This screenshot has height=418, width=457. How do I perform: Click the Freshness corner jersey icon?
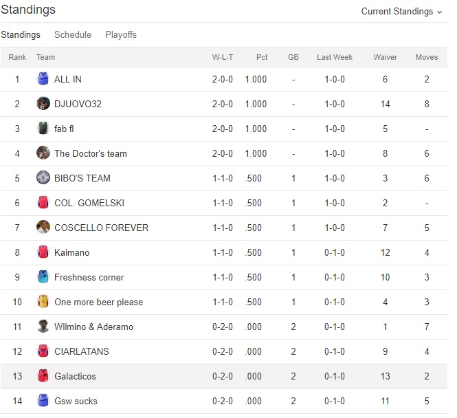point(43,277)
